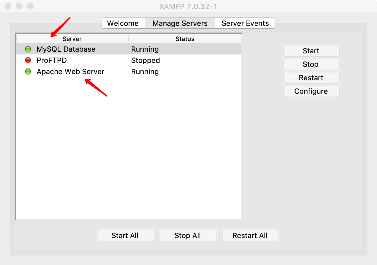Viewport: 377px width, 265px height.
Task: Click the red status icon for ProFTPD
Action: tap(28, 60)
